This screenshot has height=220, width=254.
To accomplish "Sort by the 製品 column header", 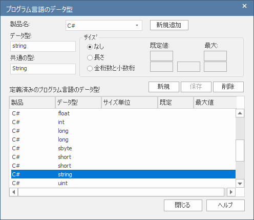I will tap(32, 103).
